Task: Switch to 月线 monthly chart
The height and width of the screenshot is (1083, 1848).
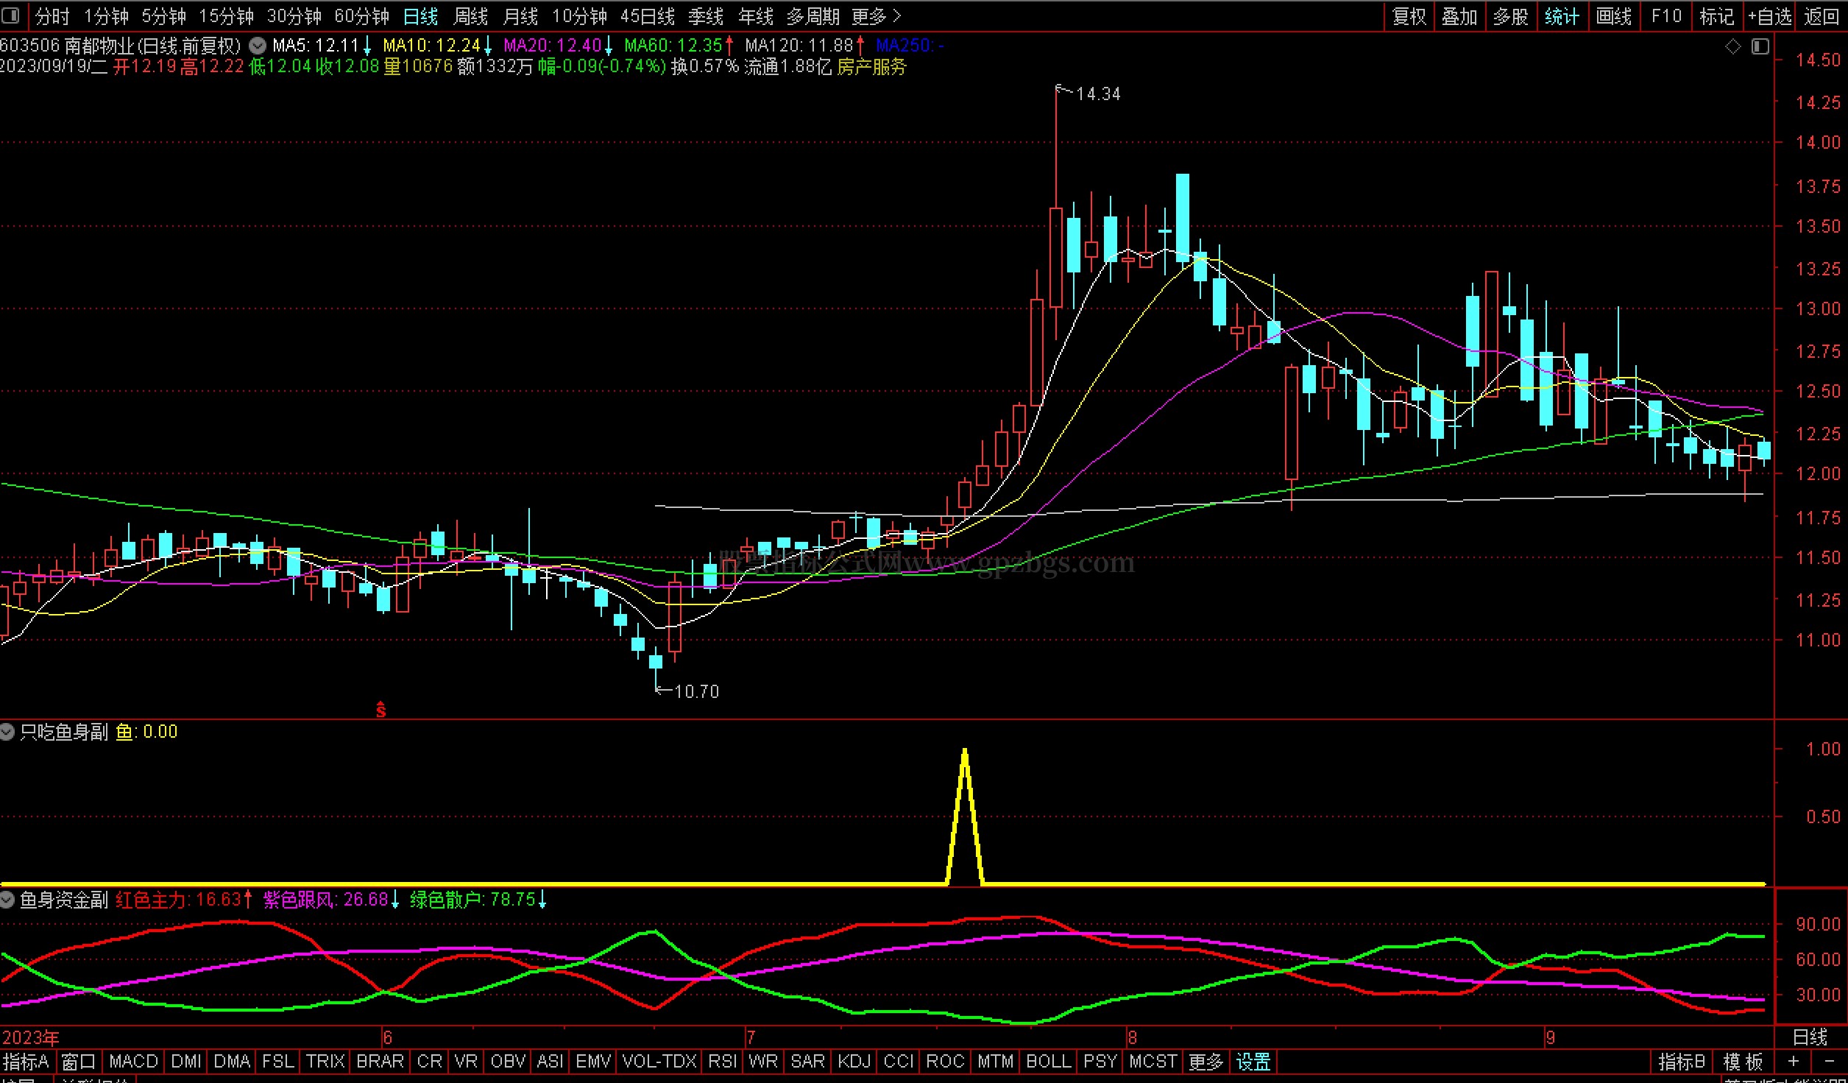Action: coord(520,16)
